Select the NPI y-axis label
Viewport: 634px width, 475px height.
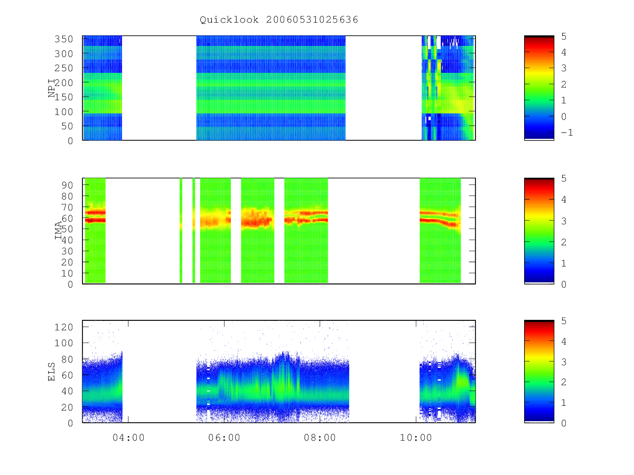click(52, 88)
